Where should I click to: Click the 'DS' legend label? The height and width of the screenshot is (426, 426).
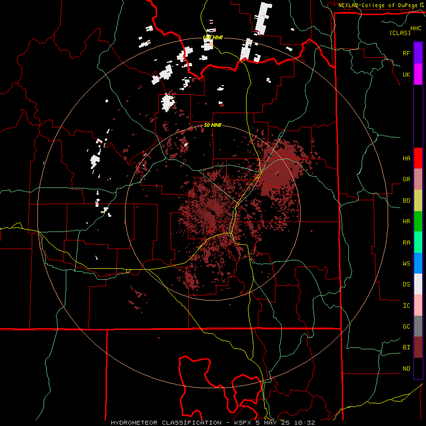[x=406, y=284]
